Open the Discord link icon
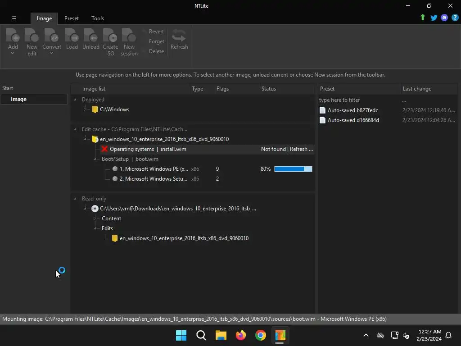The width and height of the screenshot is (461, 346). (444, 18)
